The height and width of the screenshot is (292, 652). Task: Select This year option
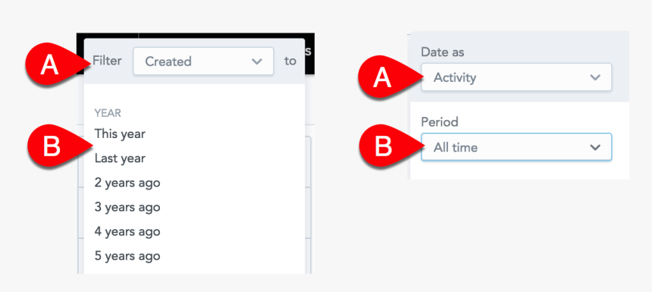[x=120, y=134]
